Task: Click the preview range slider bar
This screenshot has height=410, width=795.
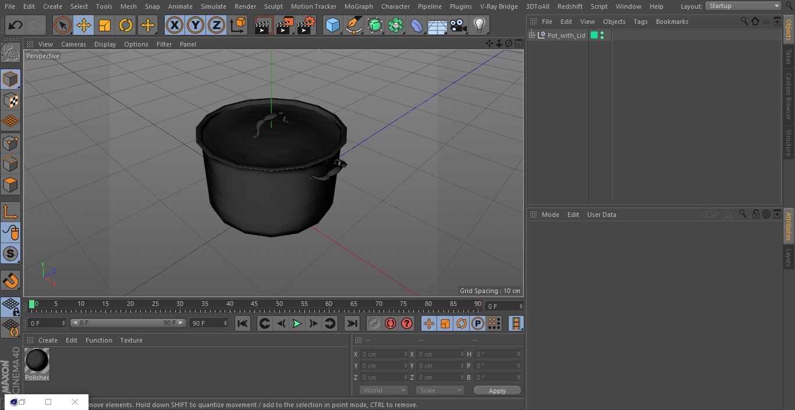Action: coord(128,323)
